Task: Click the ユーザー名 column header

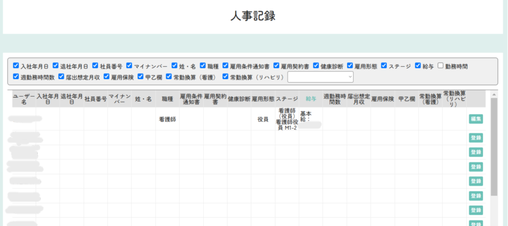Action: 24,99
